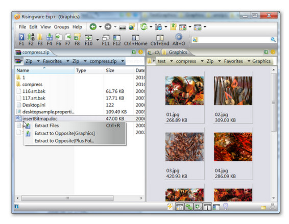Sort by the Name column header

pos(44,70)
